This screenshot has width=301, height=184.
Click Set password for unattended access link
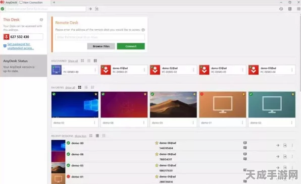[20, 46]
